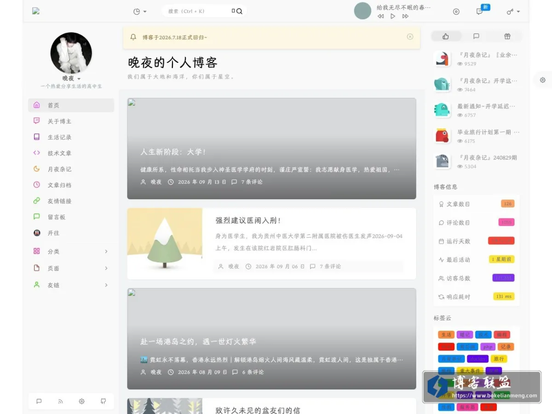Open article 致许久未见的盆友们的信
Viewport: 552px width, 414px height.
pos(258,410)
